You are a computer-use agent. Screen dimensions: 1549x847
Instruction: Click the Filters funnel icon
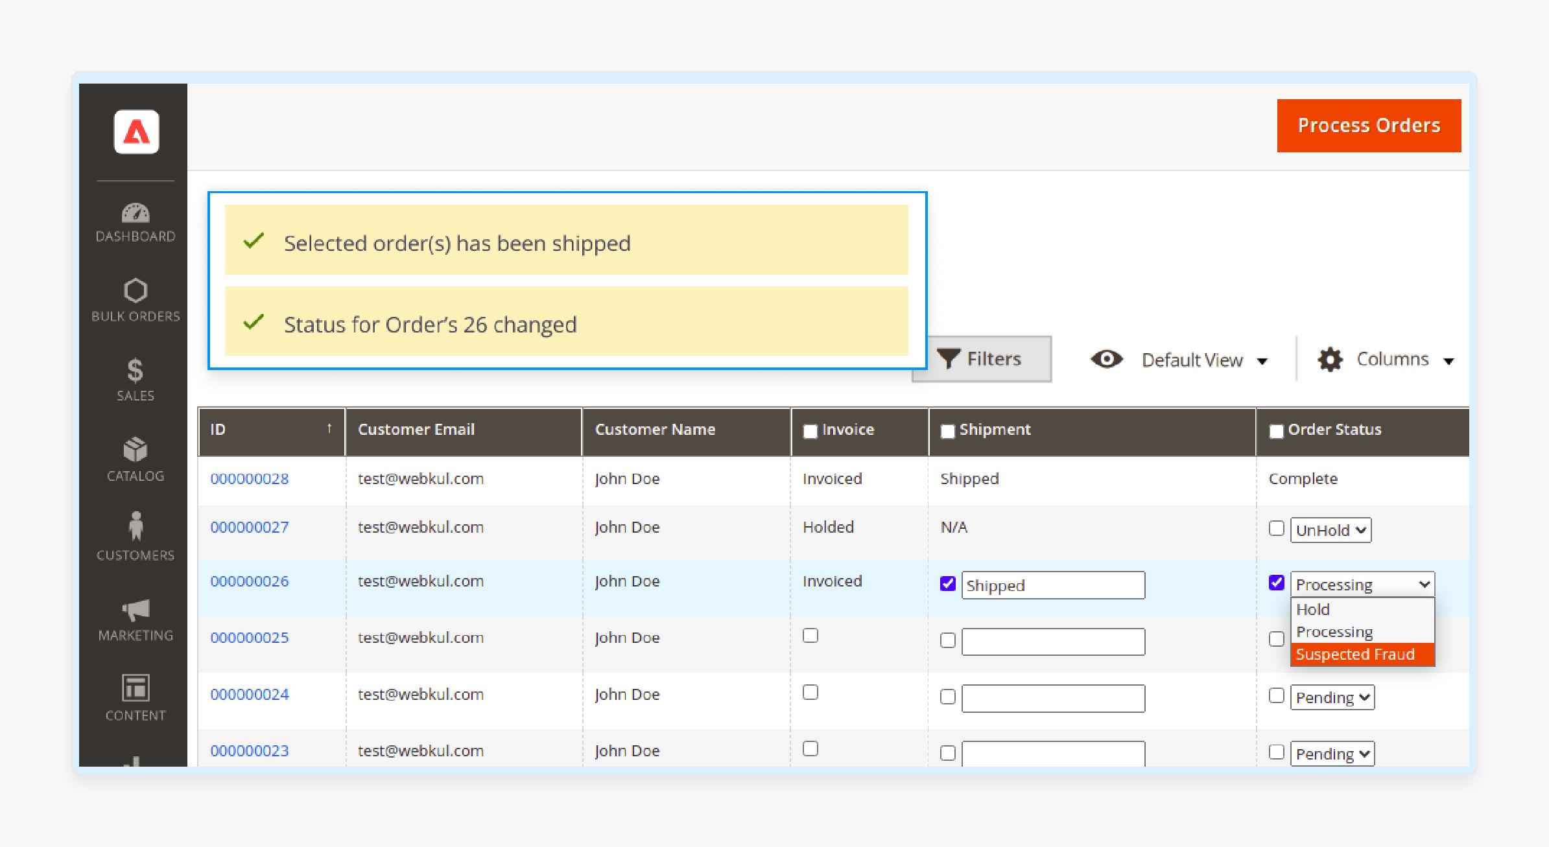949,358
